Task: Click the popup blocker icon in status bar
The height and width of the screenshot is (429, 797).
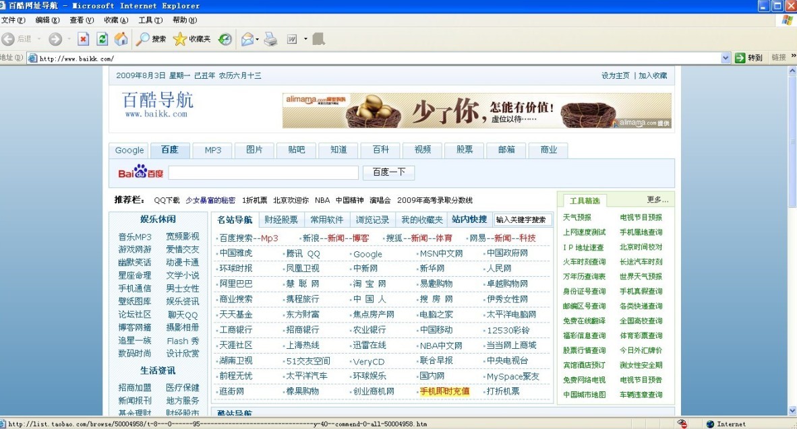Action: [682, 424]
